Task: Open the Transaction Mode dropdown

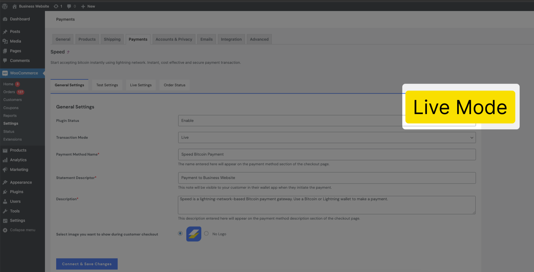Action: click(327, 137)
